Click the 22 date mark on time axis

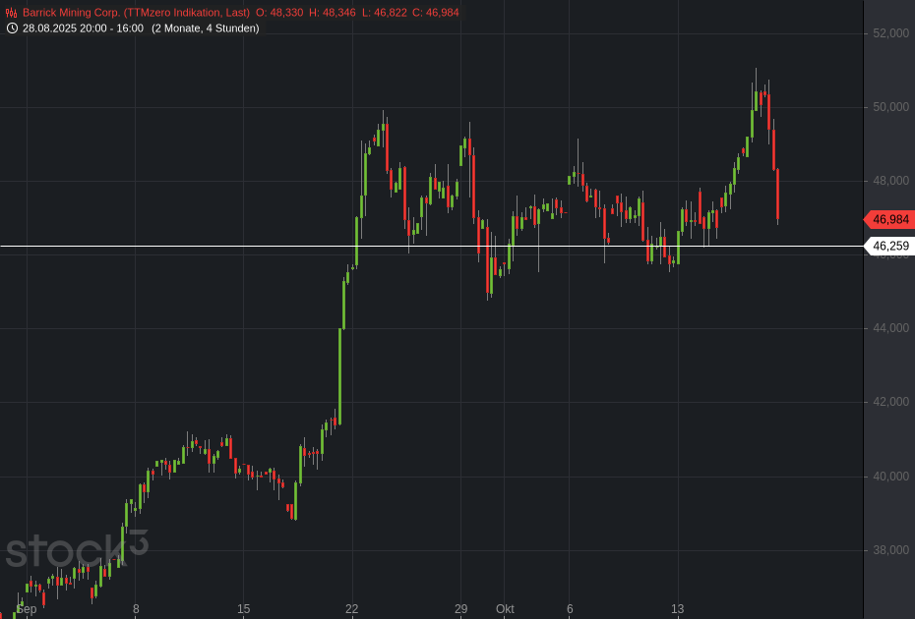pos(352,609)
